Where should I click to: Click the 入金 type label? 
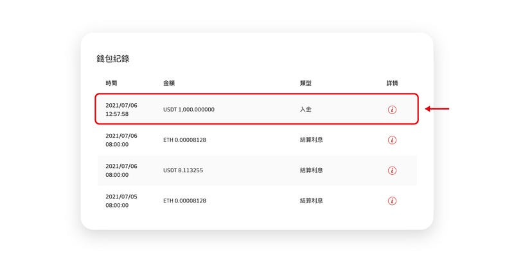point(306,110)
